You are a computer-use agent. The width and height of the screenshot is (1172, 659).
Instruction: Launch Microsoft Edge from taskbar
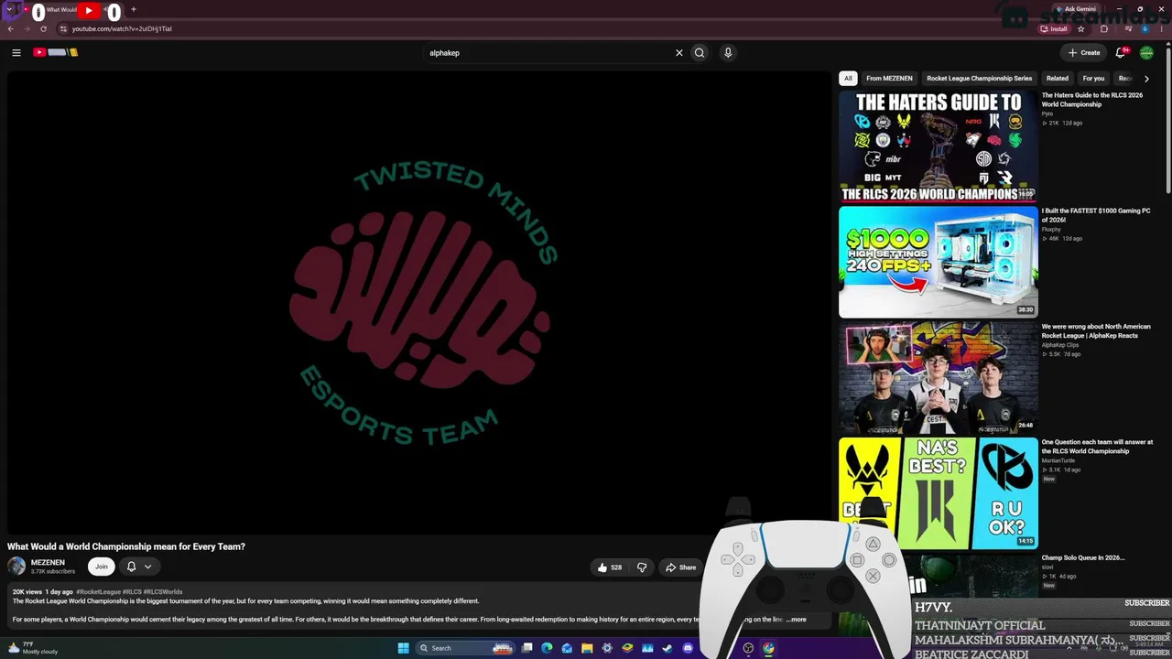pyautogui.click(x=547, y=648)
